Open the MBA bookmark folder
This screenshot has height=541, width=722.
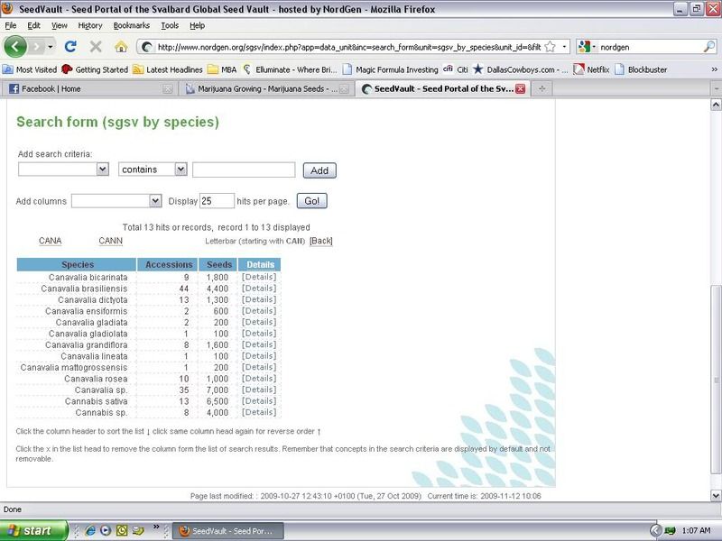coord(222,69)
